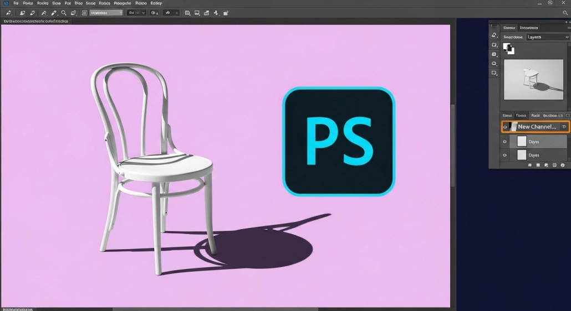Open the small numeric dropdown in the options bar
The width and height of the screenshot is (571, 311).
pos(136,12)
